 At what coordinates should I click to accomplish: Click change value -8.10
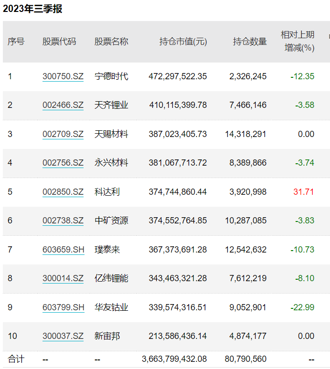[x=305, y=278]
